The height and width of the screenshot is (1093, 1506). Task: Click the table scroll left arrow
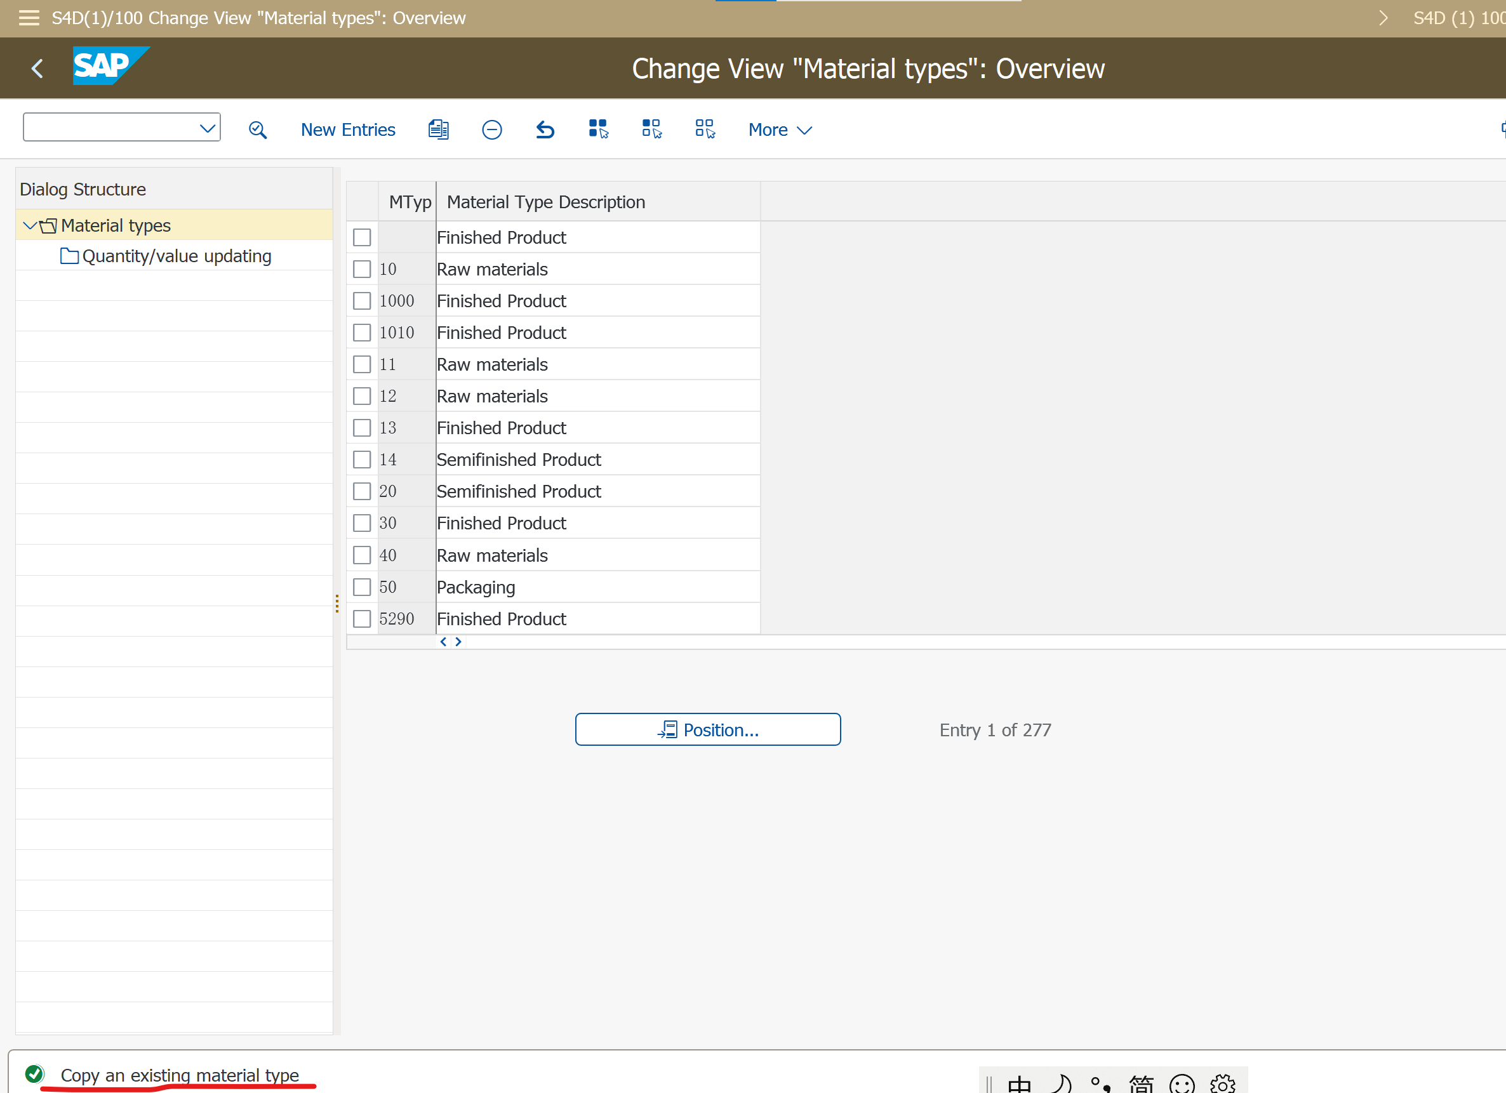tap(444, 642)
